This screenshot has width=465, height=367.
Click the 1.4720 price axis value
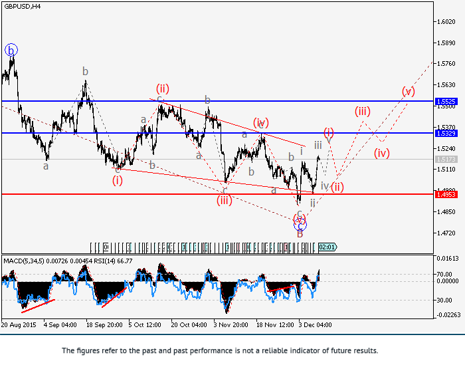(446, 233)
